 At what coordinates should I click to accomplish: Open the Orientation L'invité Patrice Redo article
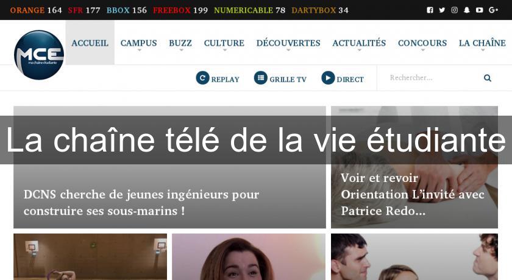click(x=413, y=194)
